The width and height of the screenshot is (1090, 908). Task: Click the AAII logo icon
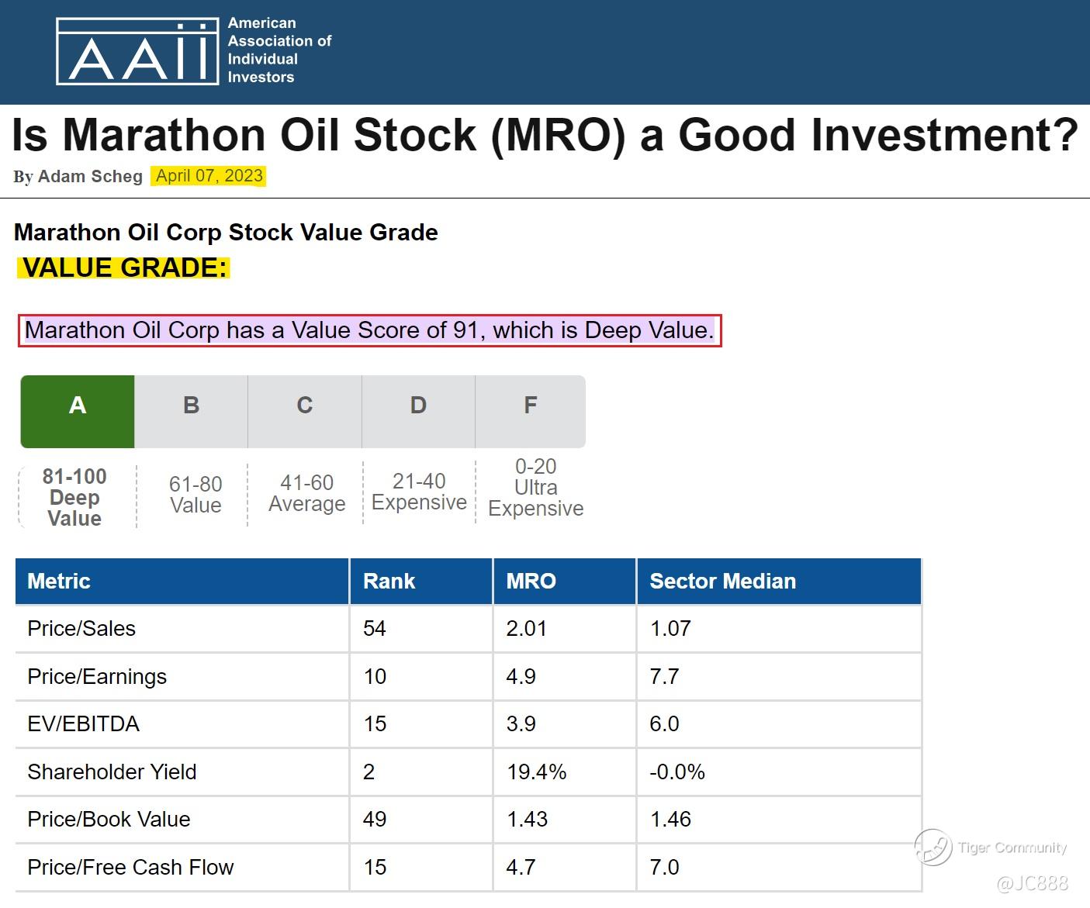pos(137,51)
